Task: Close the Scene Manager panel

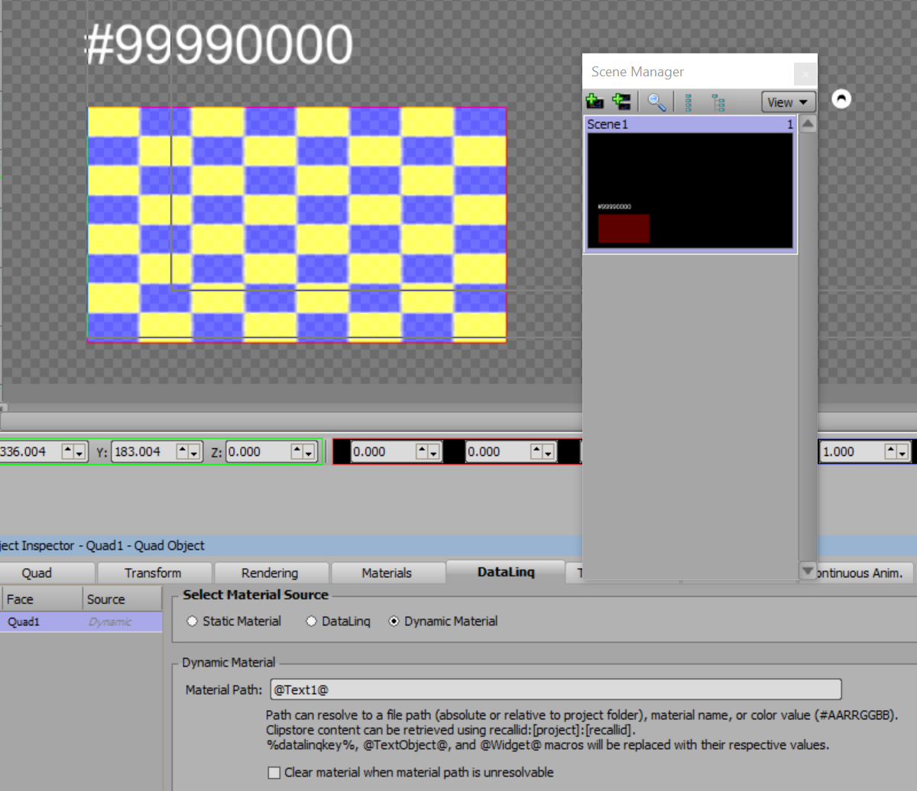Action: coord(804,74)
